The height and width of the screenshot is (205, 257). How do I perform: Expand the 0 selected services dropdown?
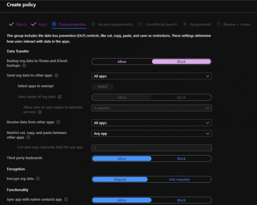(x=152, y=108)
